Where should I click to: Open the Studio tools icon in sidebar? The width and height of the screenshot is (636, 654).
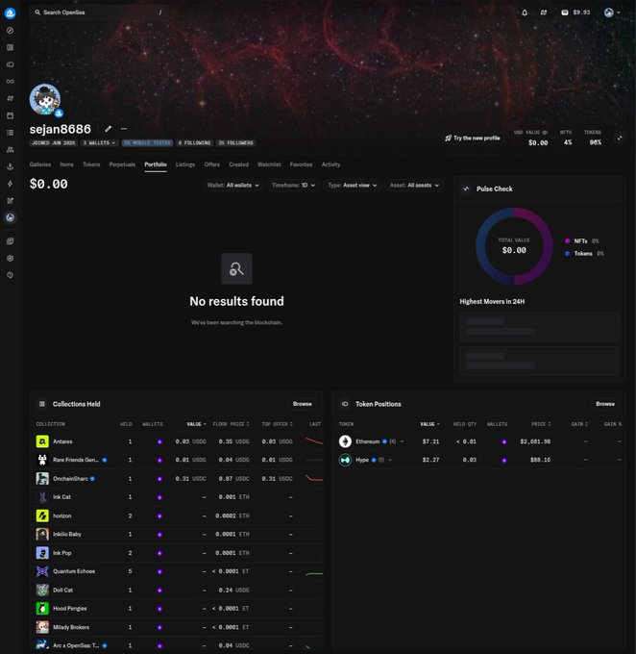[10, 201]
